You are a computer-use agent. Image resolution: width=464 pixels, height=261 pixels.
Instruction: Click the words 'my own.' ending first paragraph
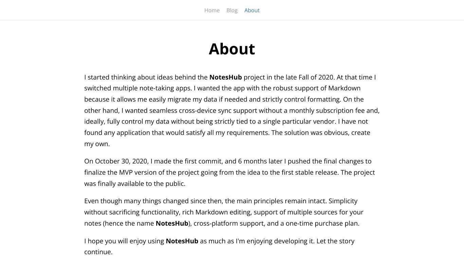pos(97,144)
